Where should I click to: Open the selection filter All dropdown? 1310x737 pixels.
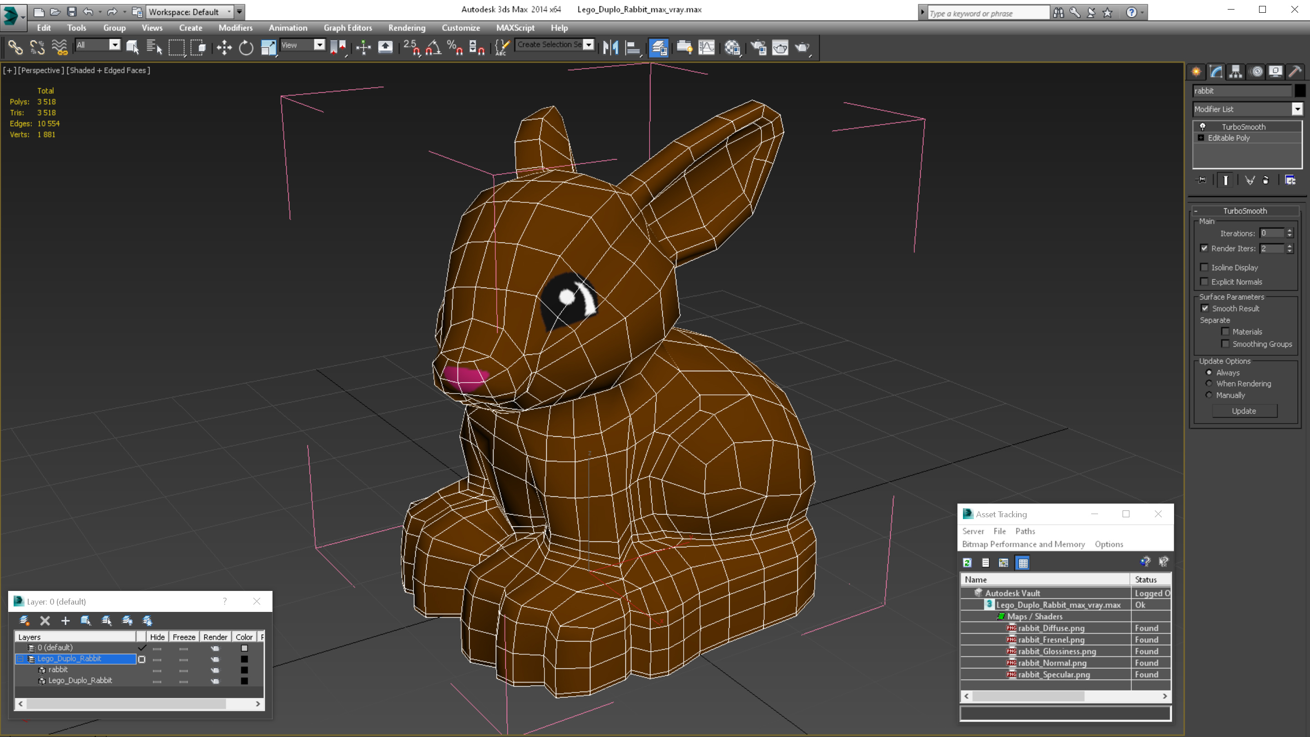(x=98, y=45)
